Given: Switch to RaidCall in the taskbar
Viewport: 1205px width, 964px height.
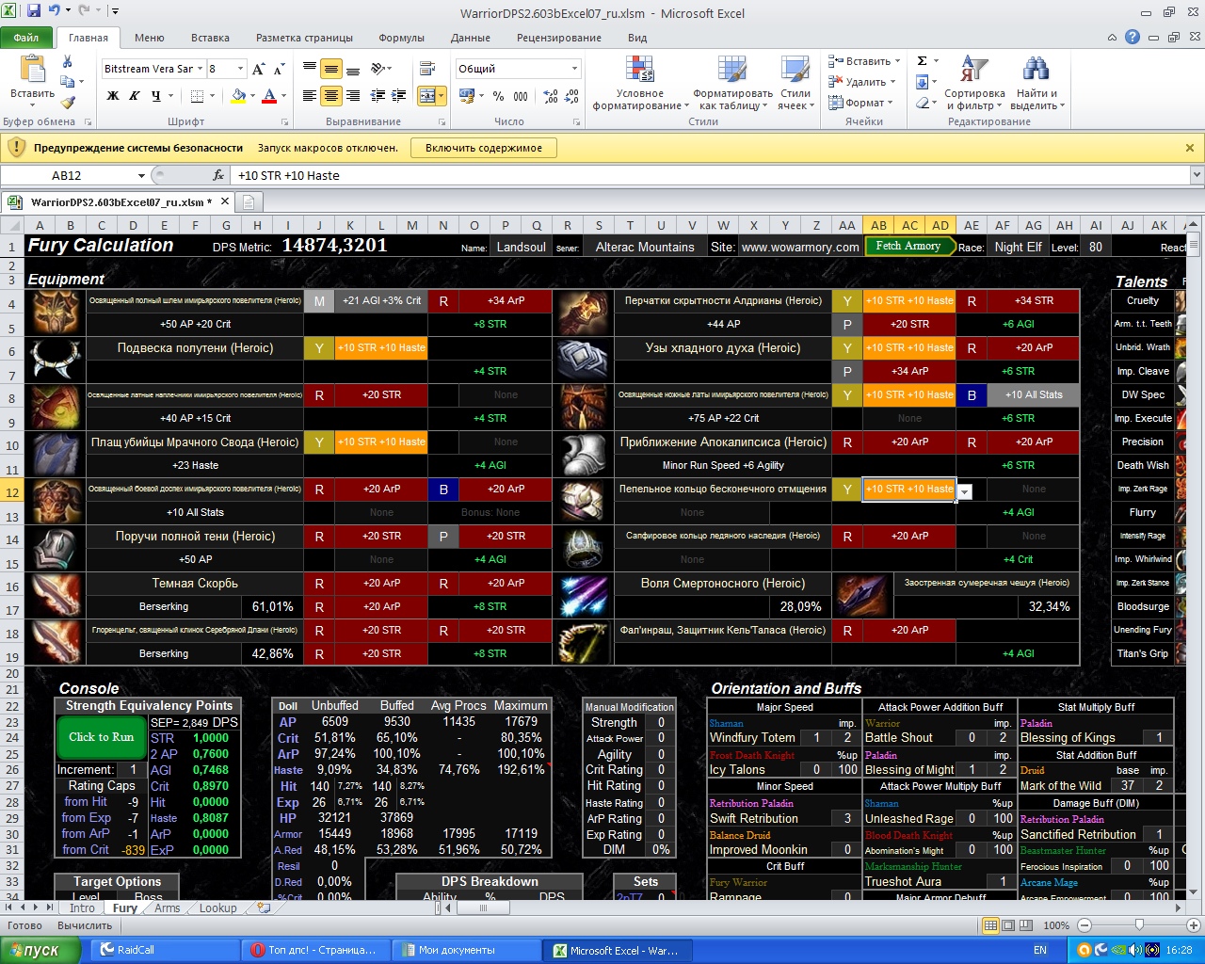Looking at the screenshot, I should tap(165, 950).
